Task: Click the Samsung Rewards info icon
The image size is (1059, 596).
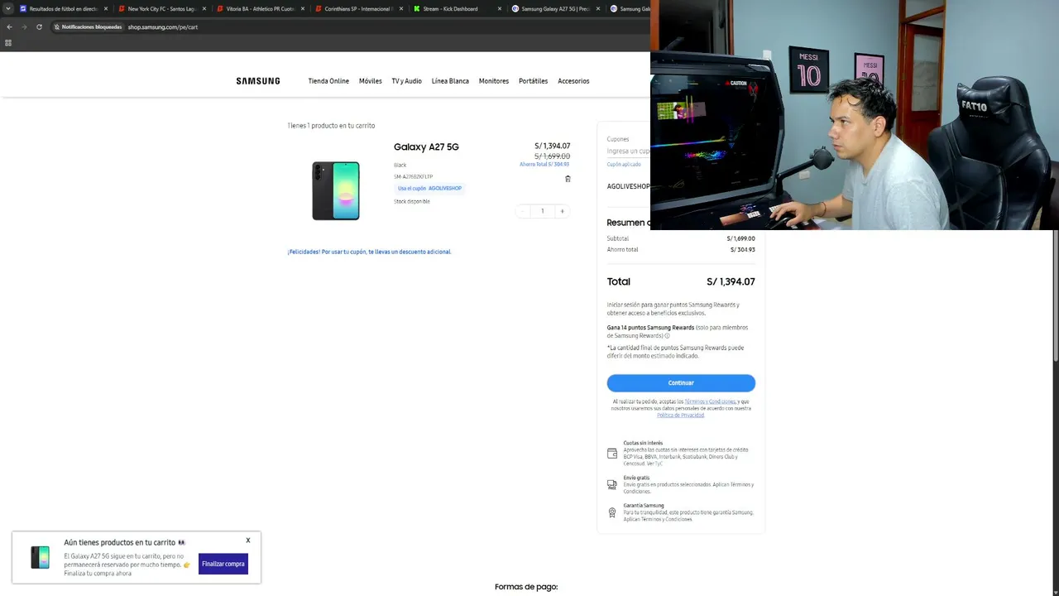Action: pos(667,336)
